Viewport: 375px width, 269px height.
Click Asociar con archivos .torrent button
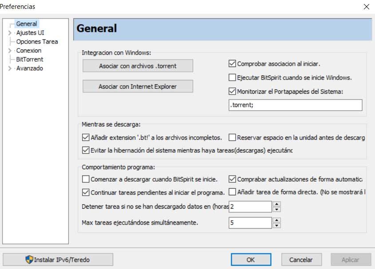click(138, 66)
